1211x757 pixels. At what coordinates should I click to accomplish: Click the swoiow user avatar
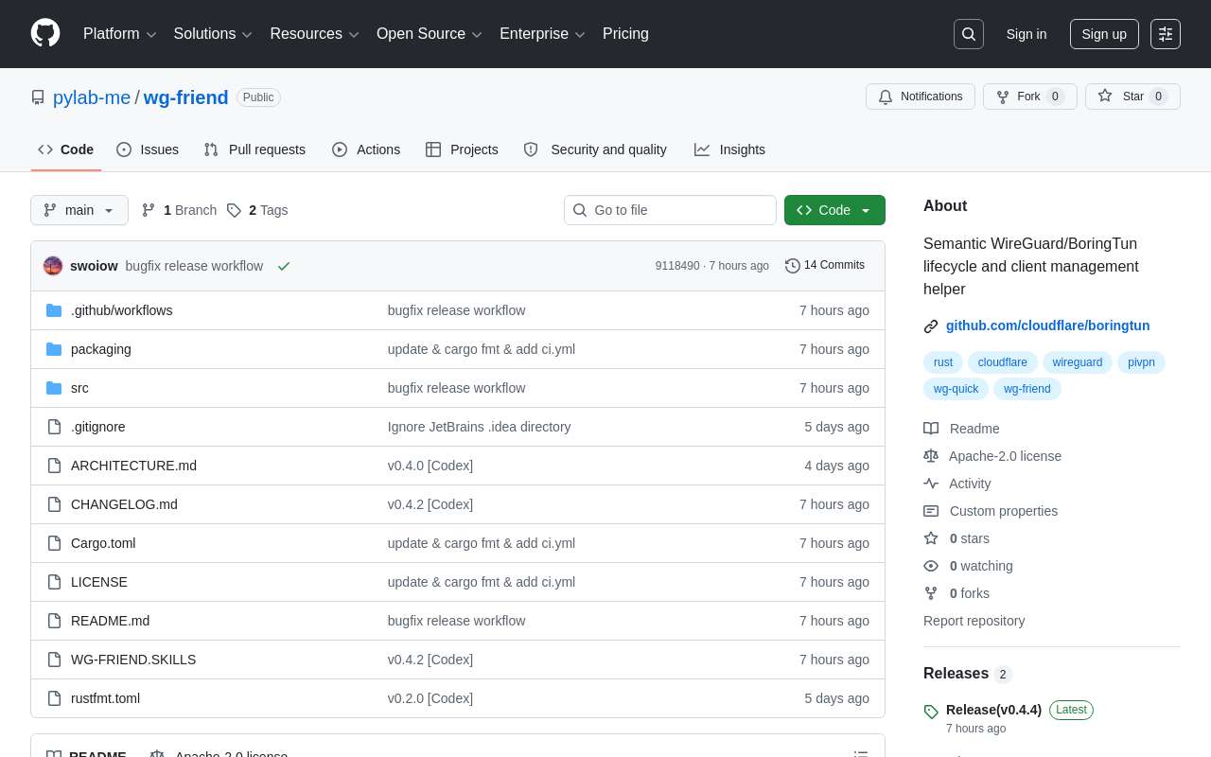[x=53, y=266]
